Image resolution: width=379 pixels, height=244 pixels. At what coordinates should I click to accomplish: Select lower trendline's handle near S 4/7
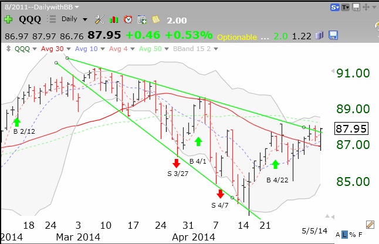click(x=232, y=198)
